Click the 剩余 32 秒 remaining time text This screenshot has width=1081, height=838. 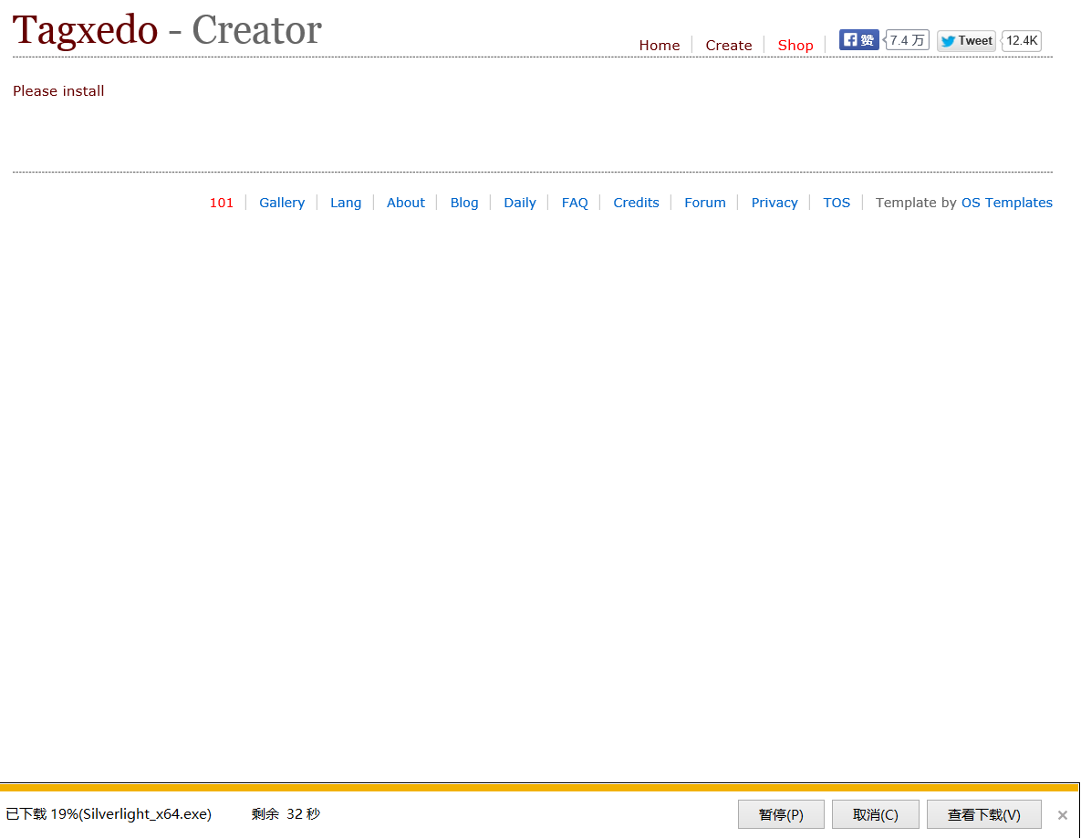click(286, 814)
